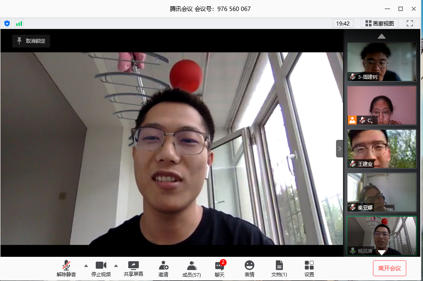Screen dimensions: 423x281
Task: Toggle 解除静音 microphone button
Action: [x=66, y=268]
